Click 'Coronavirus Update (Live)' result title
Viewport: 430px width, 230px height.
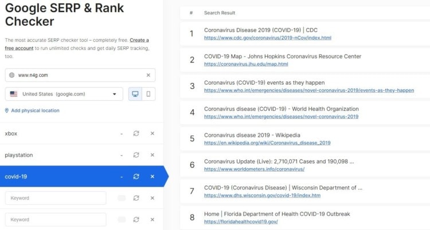(x=279, y=161)
